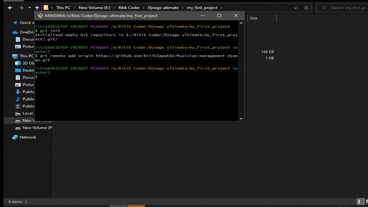Sort files by Size column
368x207 pixels.
pos(254,18)
